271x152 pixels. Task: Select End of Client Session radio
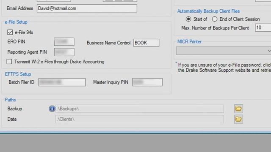(215, 19)
